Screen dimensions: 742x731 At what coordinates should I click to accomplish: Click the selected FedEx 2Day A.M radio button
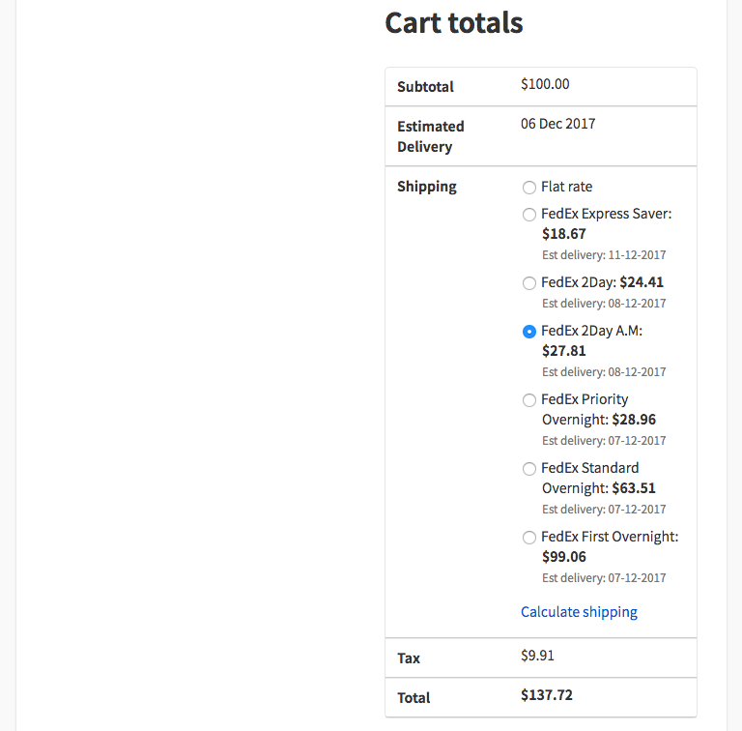(529, 332)
